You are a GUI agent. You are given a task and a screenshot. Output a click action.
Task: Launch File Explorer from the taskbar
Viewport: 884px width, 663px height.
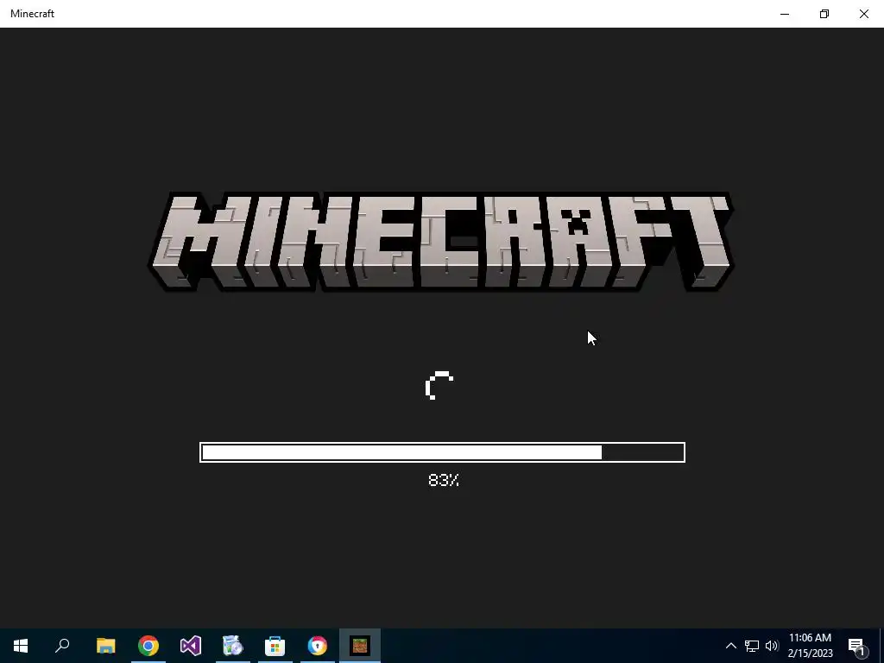click(105, 646)
